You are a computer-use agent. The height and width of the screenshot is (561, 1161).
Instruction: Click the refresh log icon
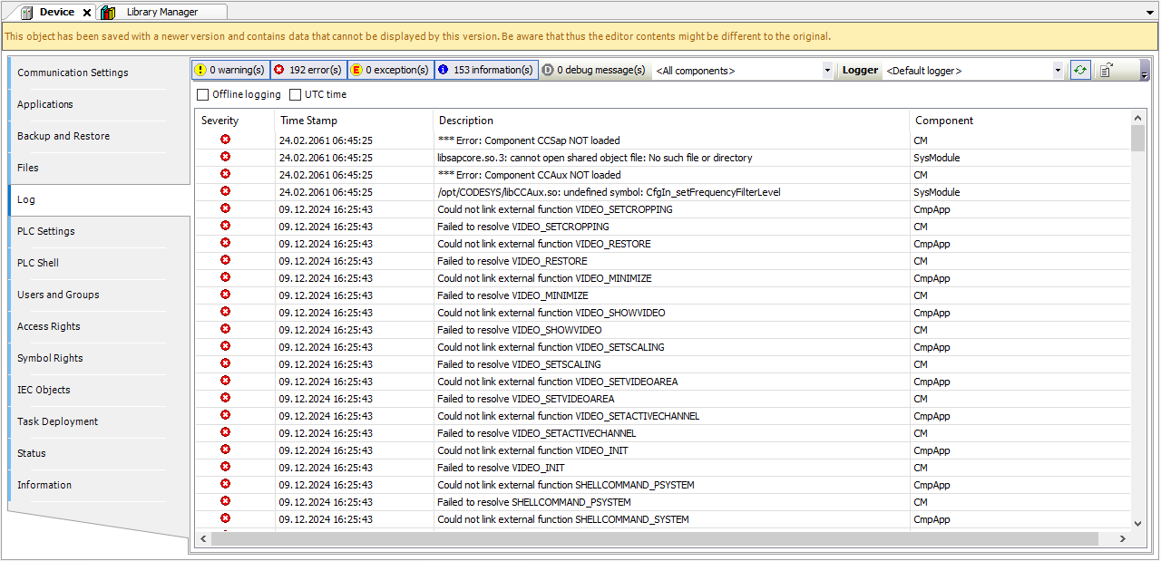pyautogui.click(x=1079, y=70)
